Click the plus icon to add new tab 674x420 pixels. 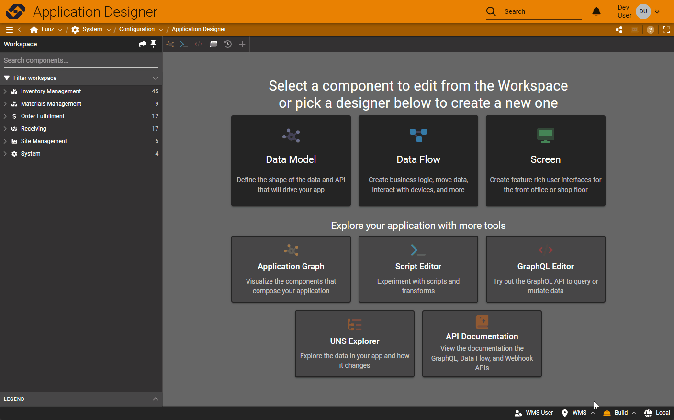pos(242,44)
